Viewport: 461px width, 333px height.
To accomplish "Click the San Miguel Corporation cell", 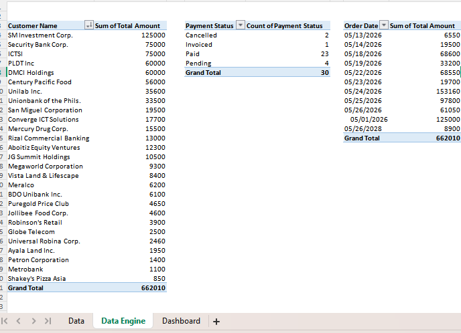I will click(x=50, y=110).
